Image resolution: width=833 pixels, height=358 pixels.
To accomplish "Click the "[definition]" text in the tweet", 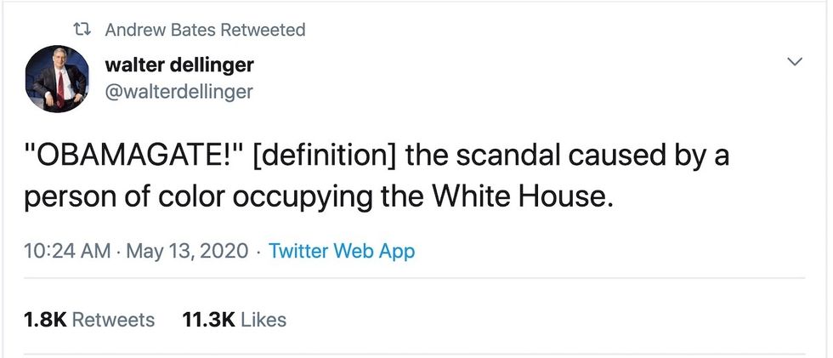I will 326,157.
